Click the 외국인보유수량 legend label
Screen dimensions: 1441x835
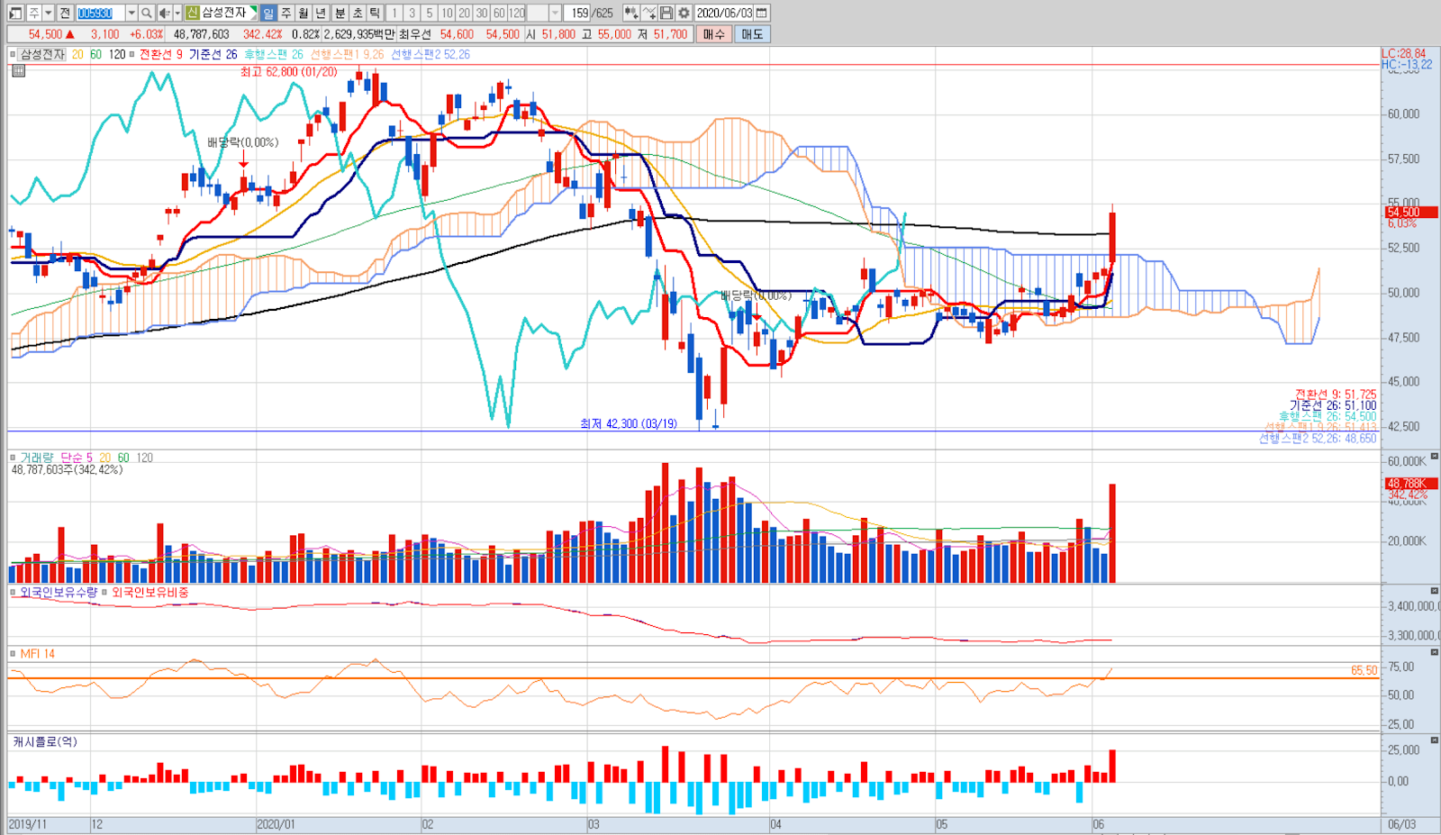tap(59, 592)
